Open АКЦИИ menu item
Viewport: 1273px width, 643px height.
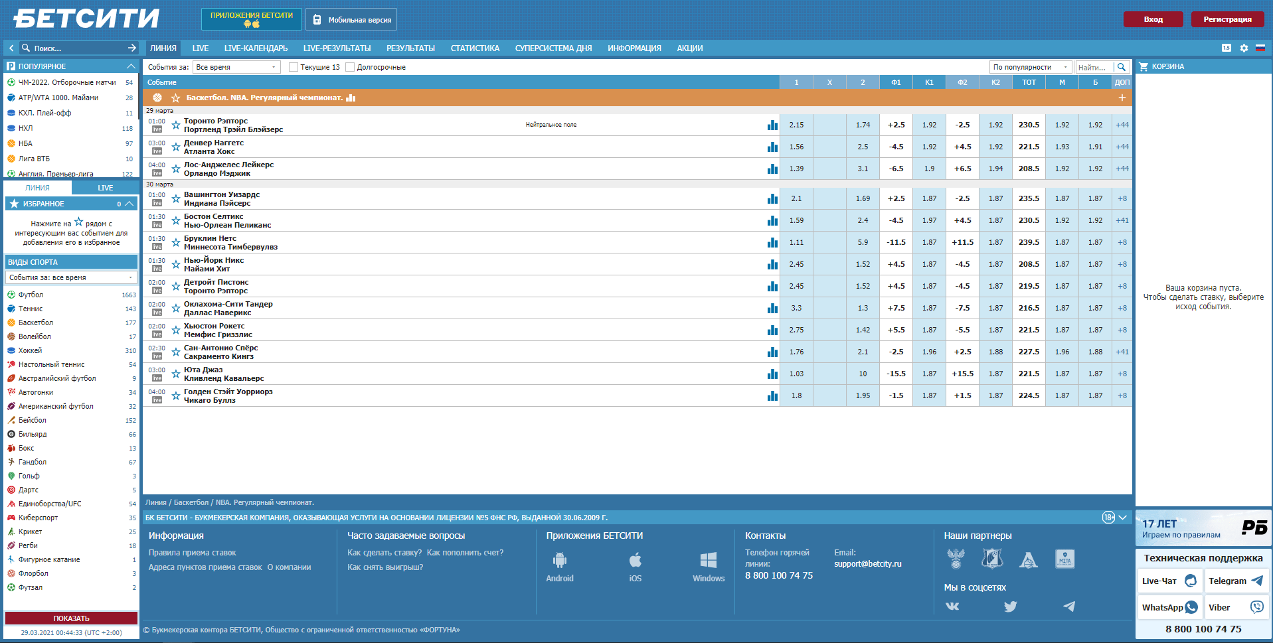[689, 48]
